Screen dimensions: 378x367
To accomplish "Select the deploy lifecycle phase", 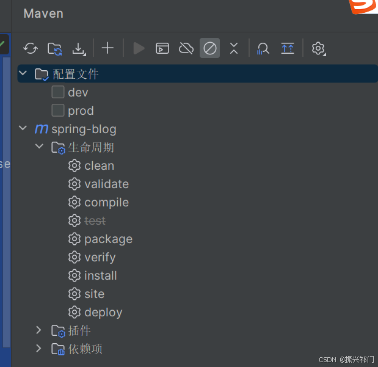I will pyautogui.click(x=103, y=313).
